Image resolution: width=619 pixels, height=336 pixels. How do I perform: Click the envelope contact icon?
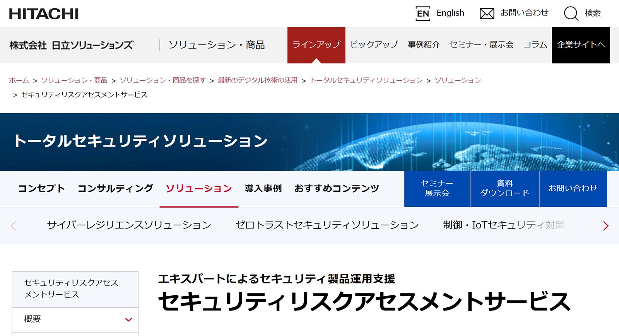coord(487,14)
